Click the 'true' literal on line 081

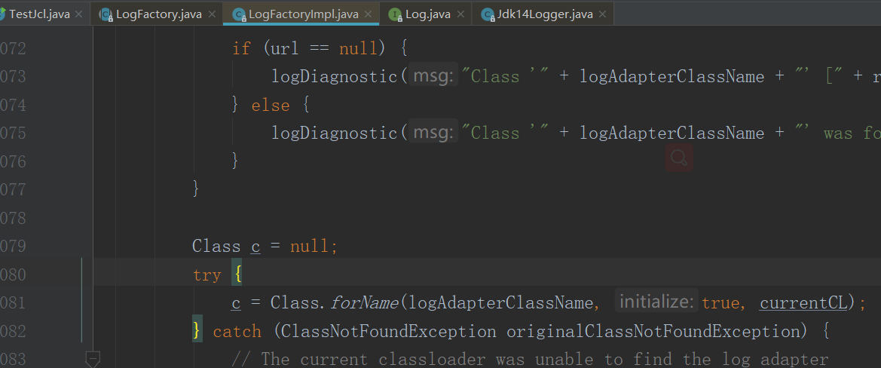[721, 303]
